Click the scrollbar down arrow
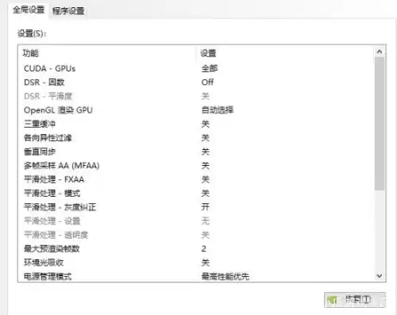Screen dimensions: 397x315 tap(380, 276)
